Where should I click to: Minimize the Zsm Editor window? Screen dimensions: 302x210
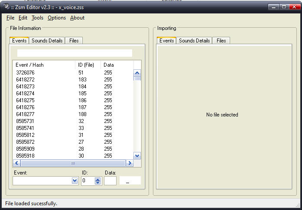(273, 7)
